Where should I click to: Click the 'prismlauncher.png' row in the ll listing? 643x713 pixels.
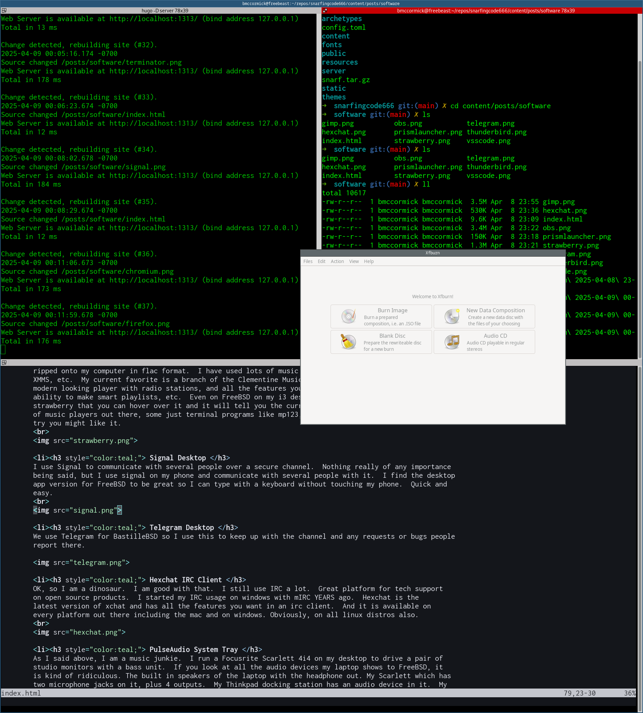pos(467,237)
